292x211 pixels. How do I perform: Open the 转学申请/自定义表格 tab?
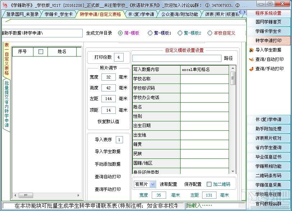coord(100,14)
